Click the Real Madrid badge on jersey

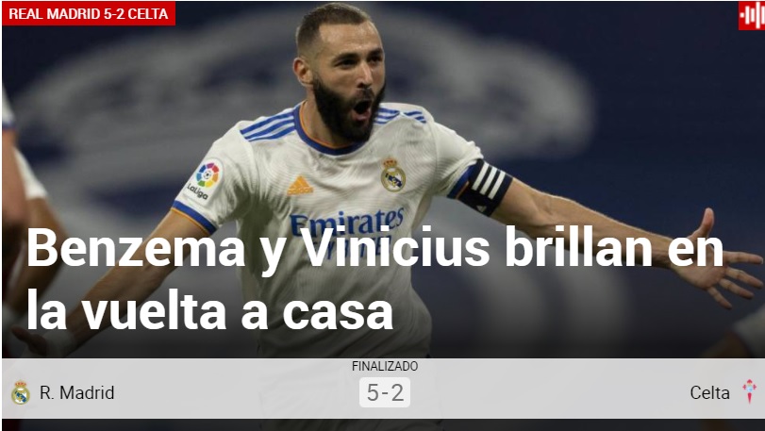393,174
